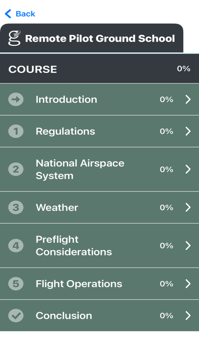Click the number 3 circle icon

[x=16, y=207]
